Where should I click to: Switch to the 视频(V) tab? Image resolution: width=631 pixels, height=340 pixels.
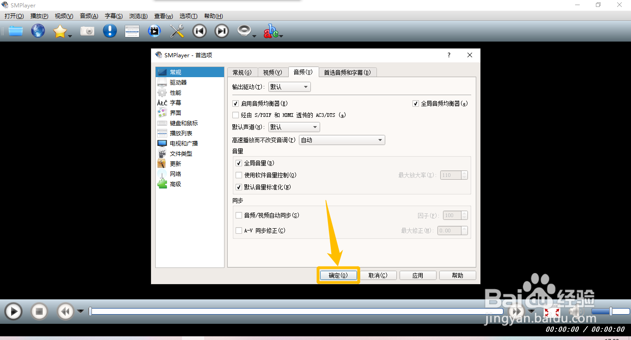273,72
